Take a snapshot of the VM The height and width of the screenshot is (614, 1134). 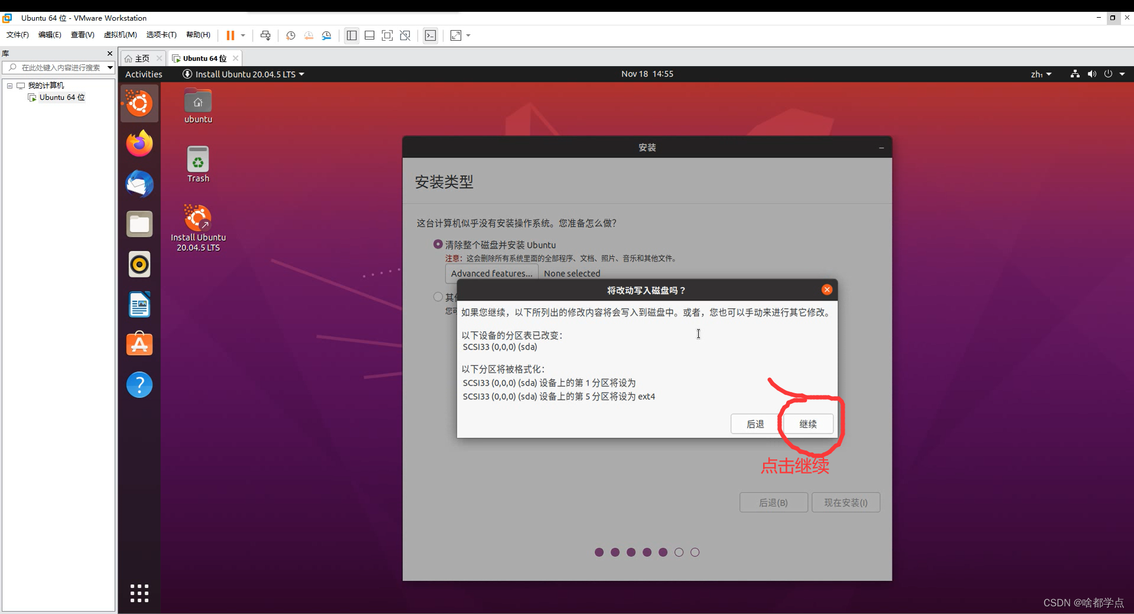[x=291, y=35]
